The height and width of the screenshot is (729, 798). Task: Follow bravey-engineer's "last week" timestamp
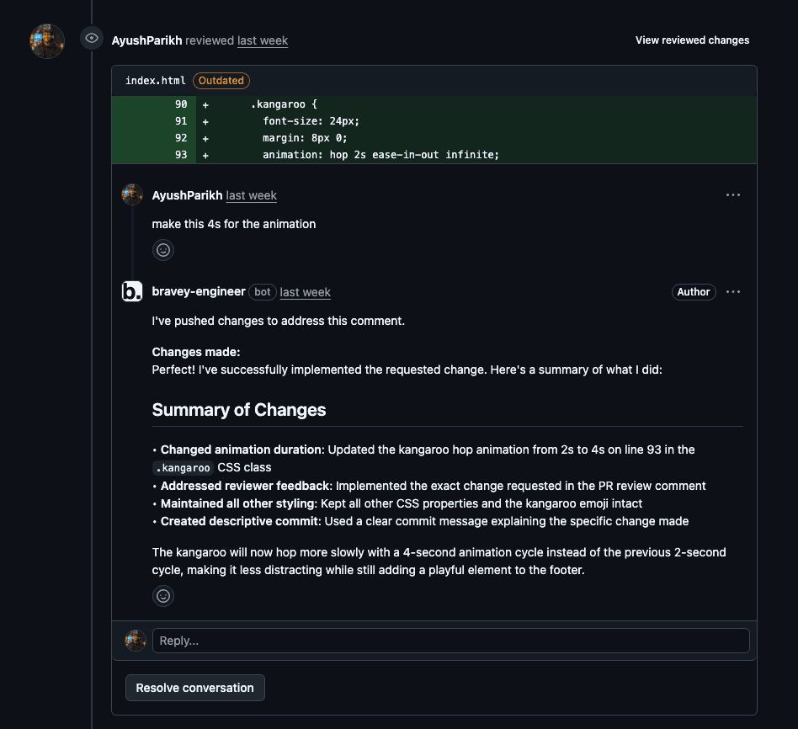click(305, 291)
